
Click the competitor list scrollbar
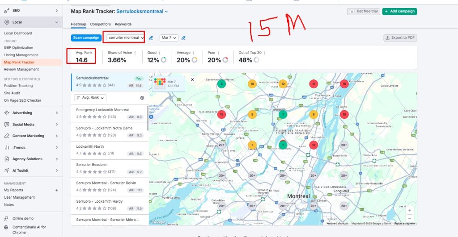148,118
